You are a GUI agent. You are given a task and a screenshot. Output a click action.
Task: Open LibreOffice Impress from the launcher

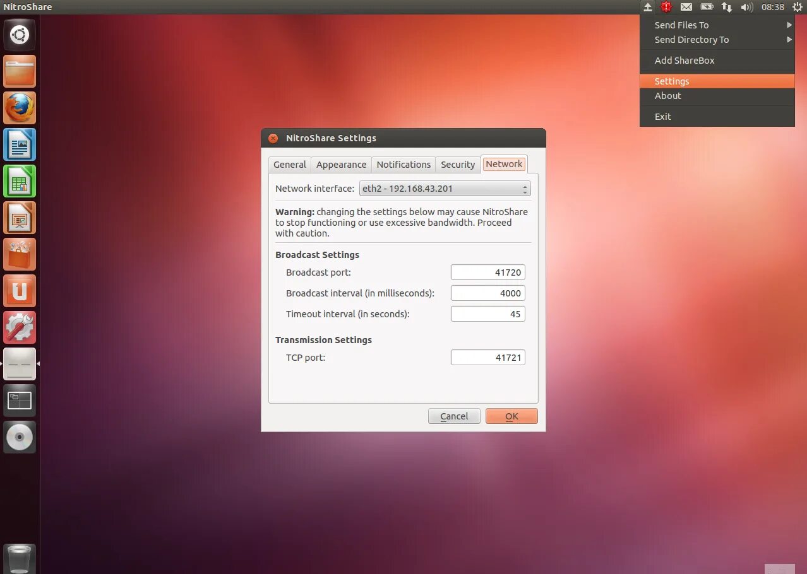click(20, 218)
